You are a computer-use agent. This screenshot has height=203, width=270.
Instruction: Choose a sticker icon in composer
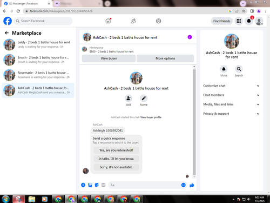[x=97, y=185]
